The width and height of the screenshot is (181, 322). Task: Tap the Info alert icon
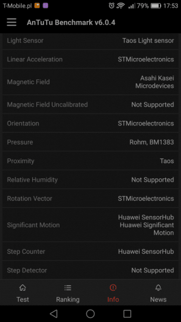click(x=113, y=288)
